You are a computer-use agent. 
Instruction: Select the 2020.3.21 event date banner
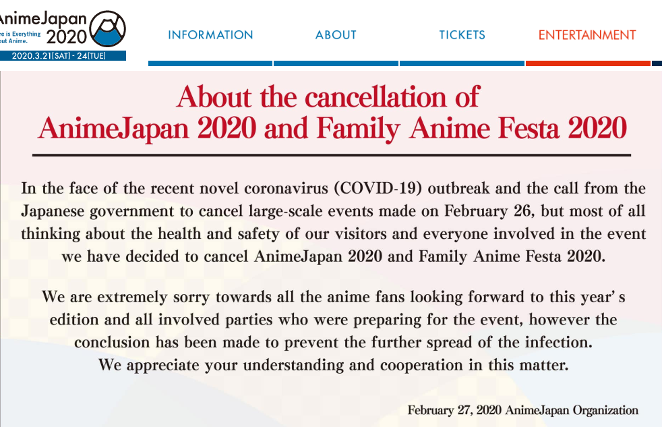click(x=63, y=56)
